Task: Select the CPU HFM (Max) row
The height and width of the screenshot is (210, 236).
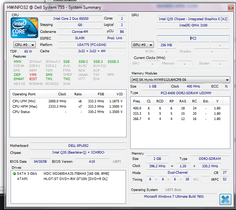Action: tap(68, 107)
